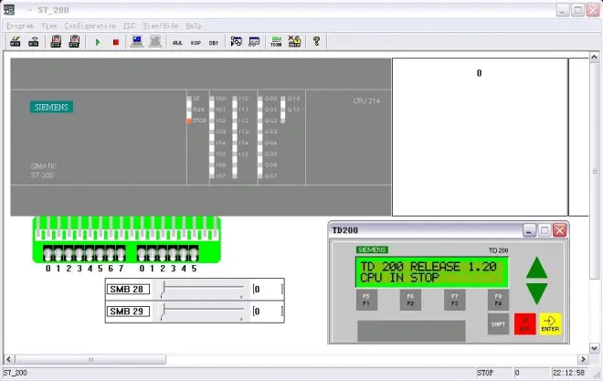Click the red ESC key on TD200

click(525, 324)
